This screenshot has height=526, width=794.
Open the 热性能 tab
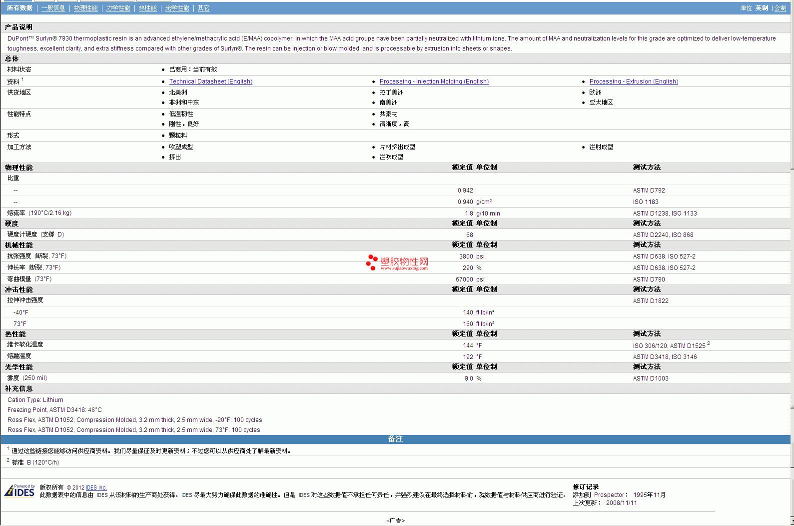pyautogui.click(x=147, y=8)
